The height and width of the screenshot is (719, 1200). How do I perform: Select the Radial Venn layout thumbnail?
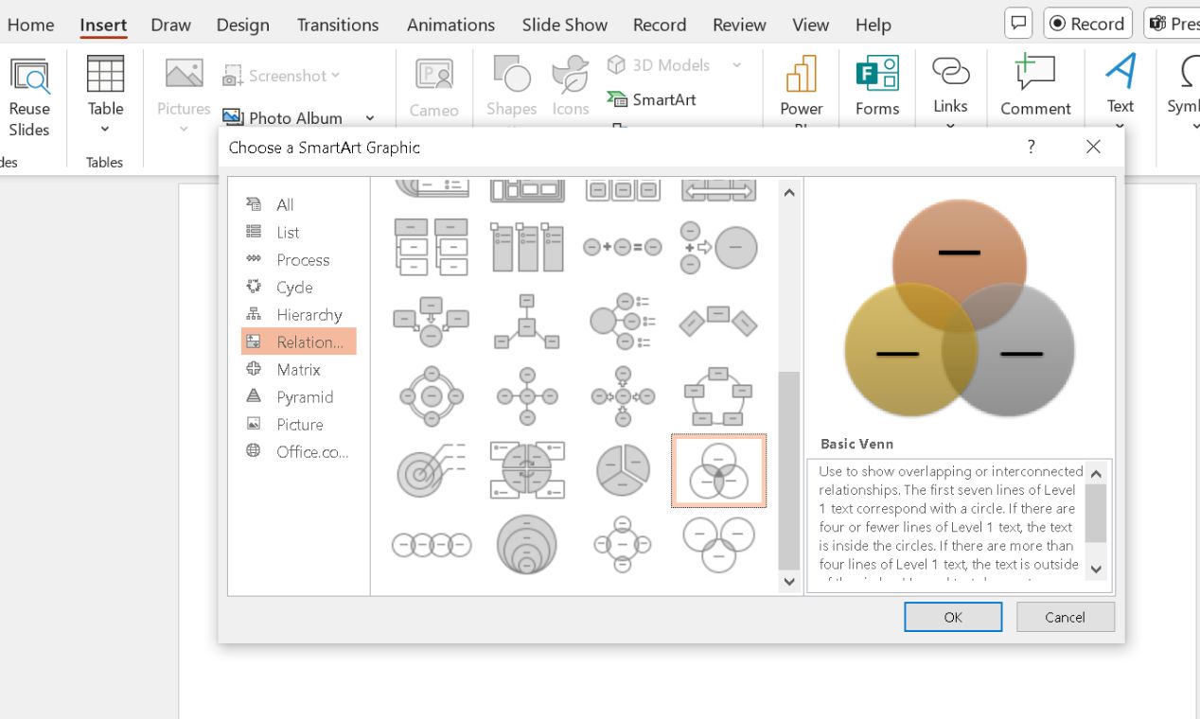tap(623, 545)
